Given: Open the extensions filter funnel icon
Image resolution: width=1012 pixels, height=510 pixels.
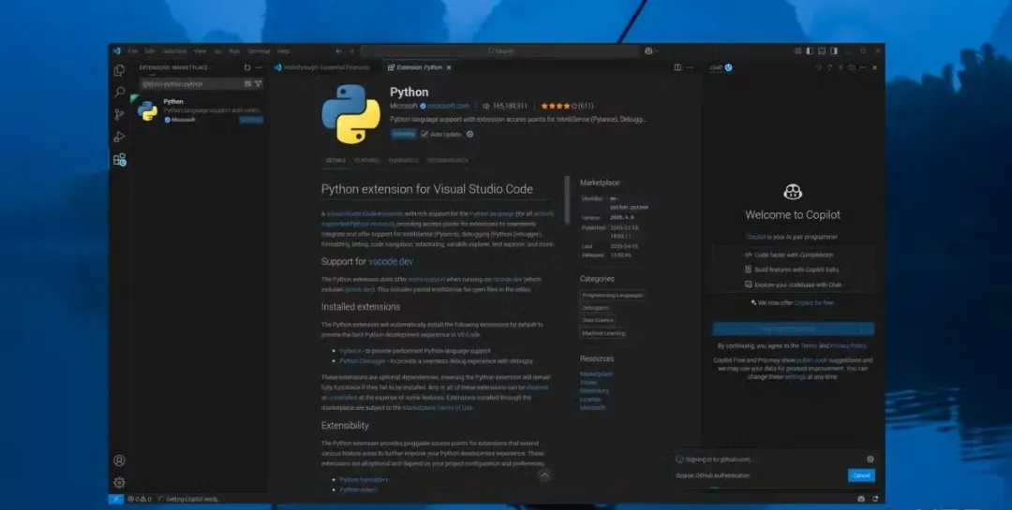Looking at the screenshot, I should point(259,84).
